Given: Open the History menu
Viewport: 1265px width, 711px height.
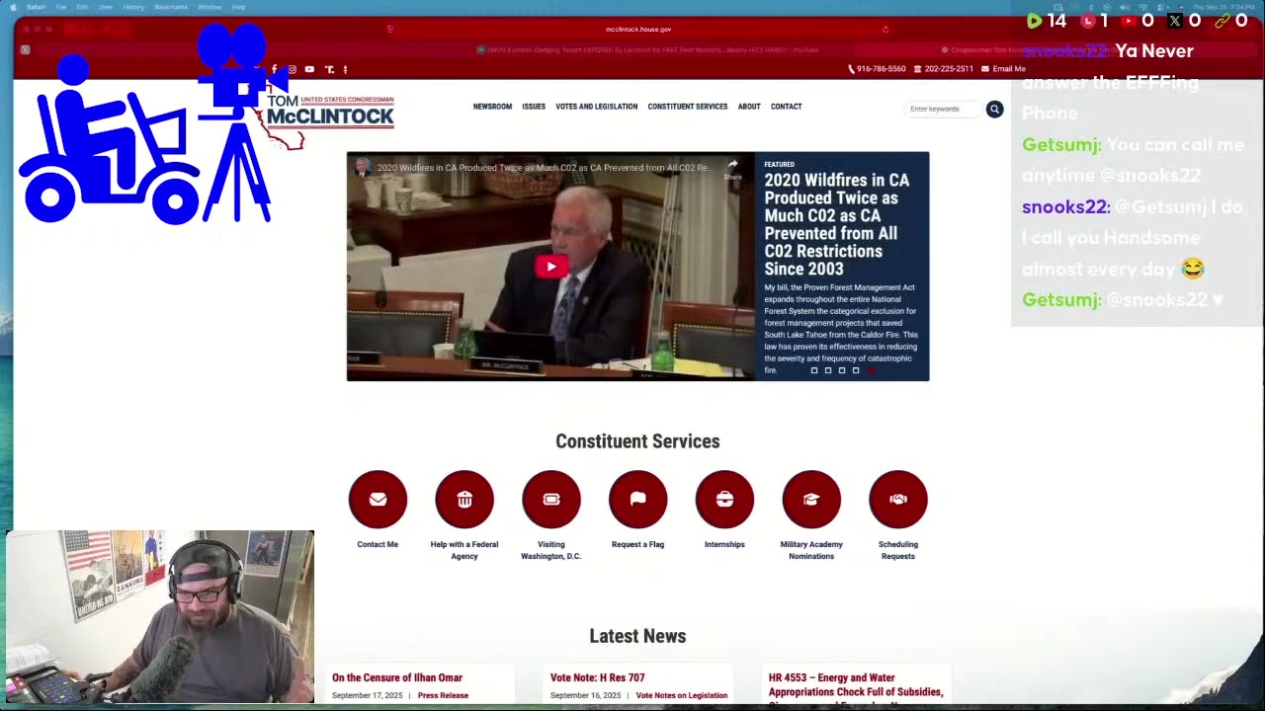Looking at the screenshot, I should (133, 7).
